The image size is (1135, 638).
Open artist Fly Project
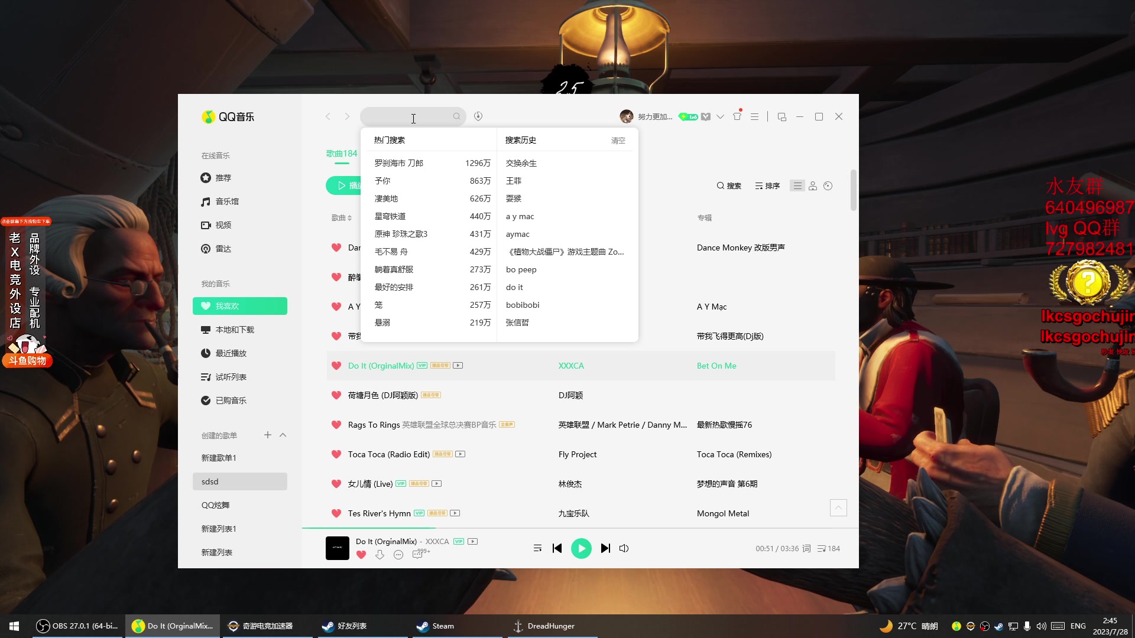pyautogui.click(x=578, y=454)
